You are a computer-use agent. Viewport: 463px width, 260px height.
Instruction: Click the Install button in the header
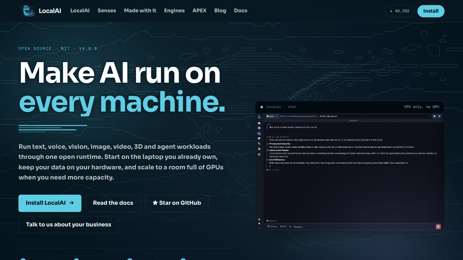coord(431,11)
